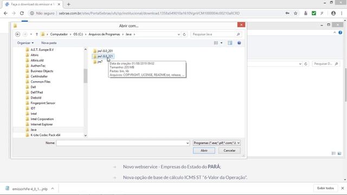Reload the browser page
The height and width of the screenshot is (195, 347).
[22, 13]
